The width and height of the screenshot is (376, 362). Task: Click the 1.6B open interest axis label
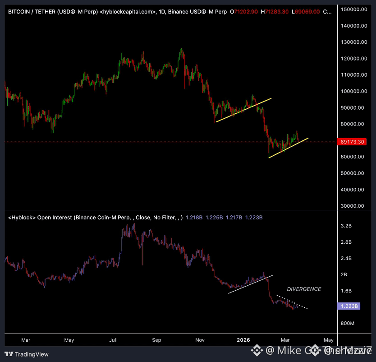pos(346,291)
